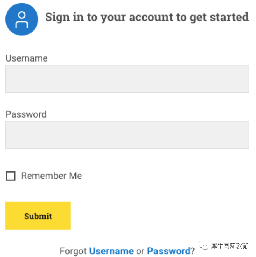Click the word Forgot before the links
The image size is (256, 257).
73,251
